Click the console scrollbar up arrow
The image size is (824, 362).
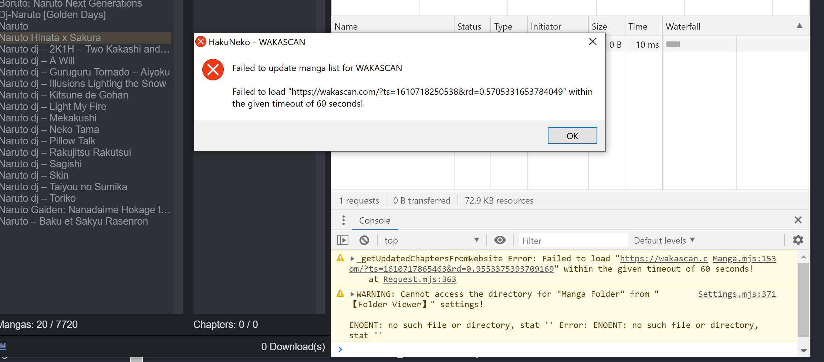(x=803, y=257)
